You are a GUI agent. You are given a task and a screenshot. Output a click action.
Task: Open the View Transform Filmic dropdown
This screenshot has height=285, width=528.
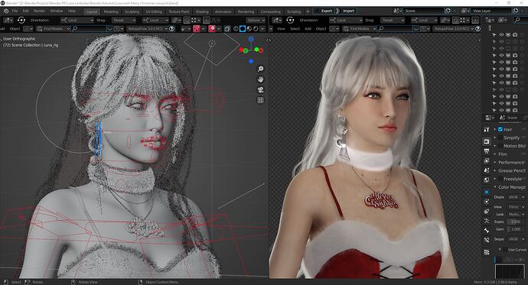click(517, 207)
